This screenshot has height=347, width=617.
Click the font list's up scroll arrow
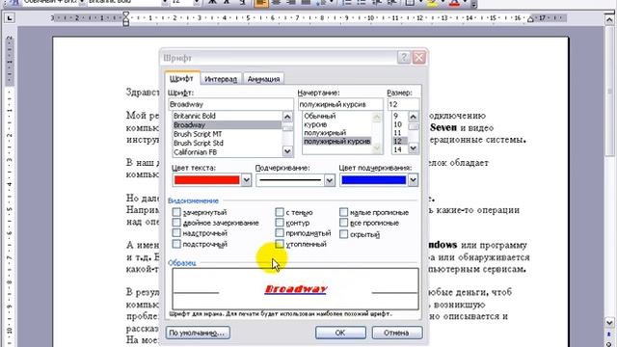coord(287,117)
